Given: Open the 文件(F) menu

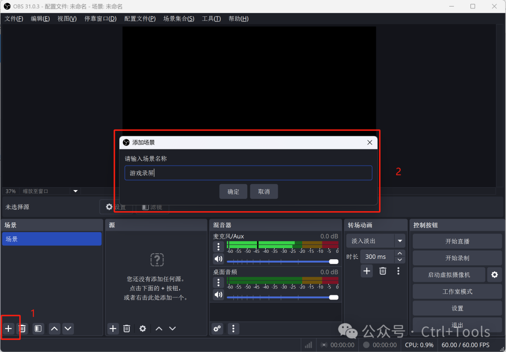Looking at the screenshot, I should pos(14,19).
